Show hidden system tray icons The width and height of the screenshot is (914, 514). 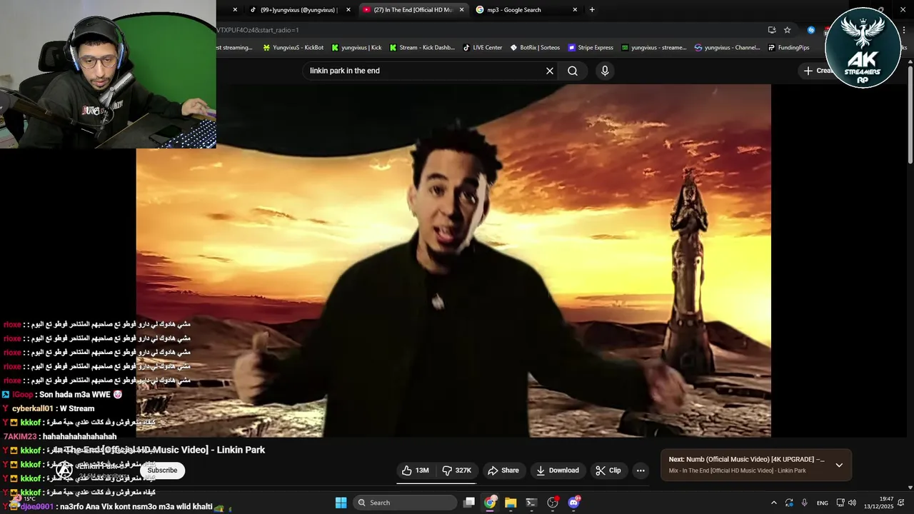[x=774, y=503]
